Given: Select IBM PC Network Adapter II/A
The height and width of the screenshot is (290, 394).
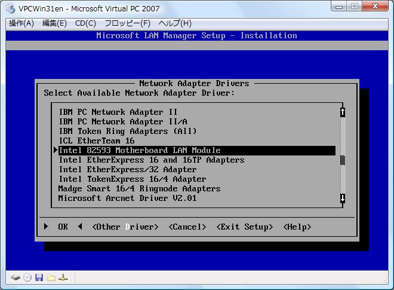Looking at the screenshot, I should (197, 121).
